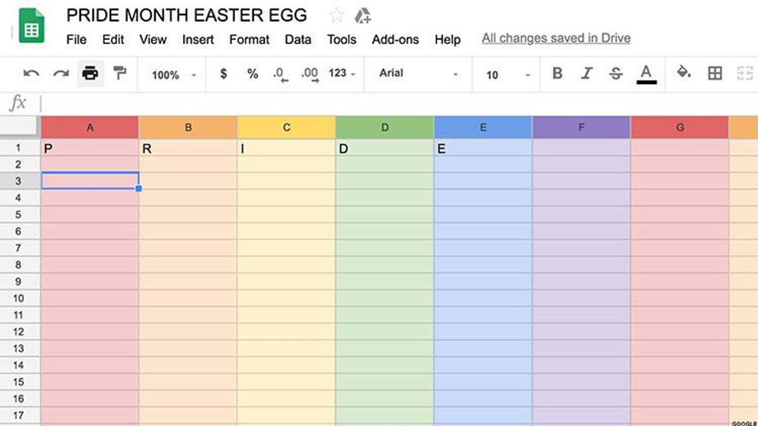The image size is (758, 426).
Task: Toggle strikethrough formatting
Action: (x=616, y=73)
